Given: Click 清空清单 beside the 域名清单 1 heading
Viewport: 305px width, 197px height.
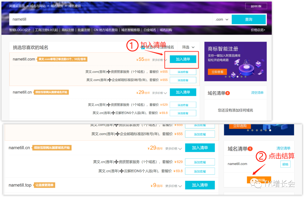Looking at the screenshot, I should click(x=283, y=148).
